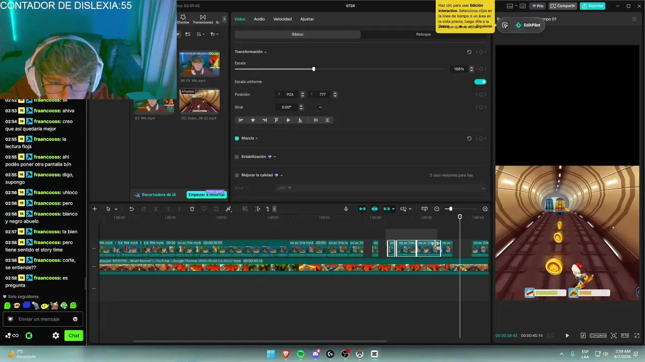Screen dimensions: 645x362
Task: Switch to the Audio tab
Action: pyautogui.click(x=259, y=19)
